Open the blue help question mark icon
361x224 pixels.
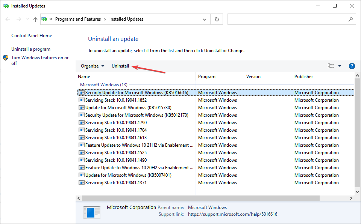[352, 66]
